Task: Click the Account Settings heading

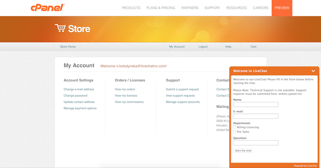Action: pyautogui.click(x=78, y=80)
